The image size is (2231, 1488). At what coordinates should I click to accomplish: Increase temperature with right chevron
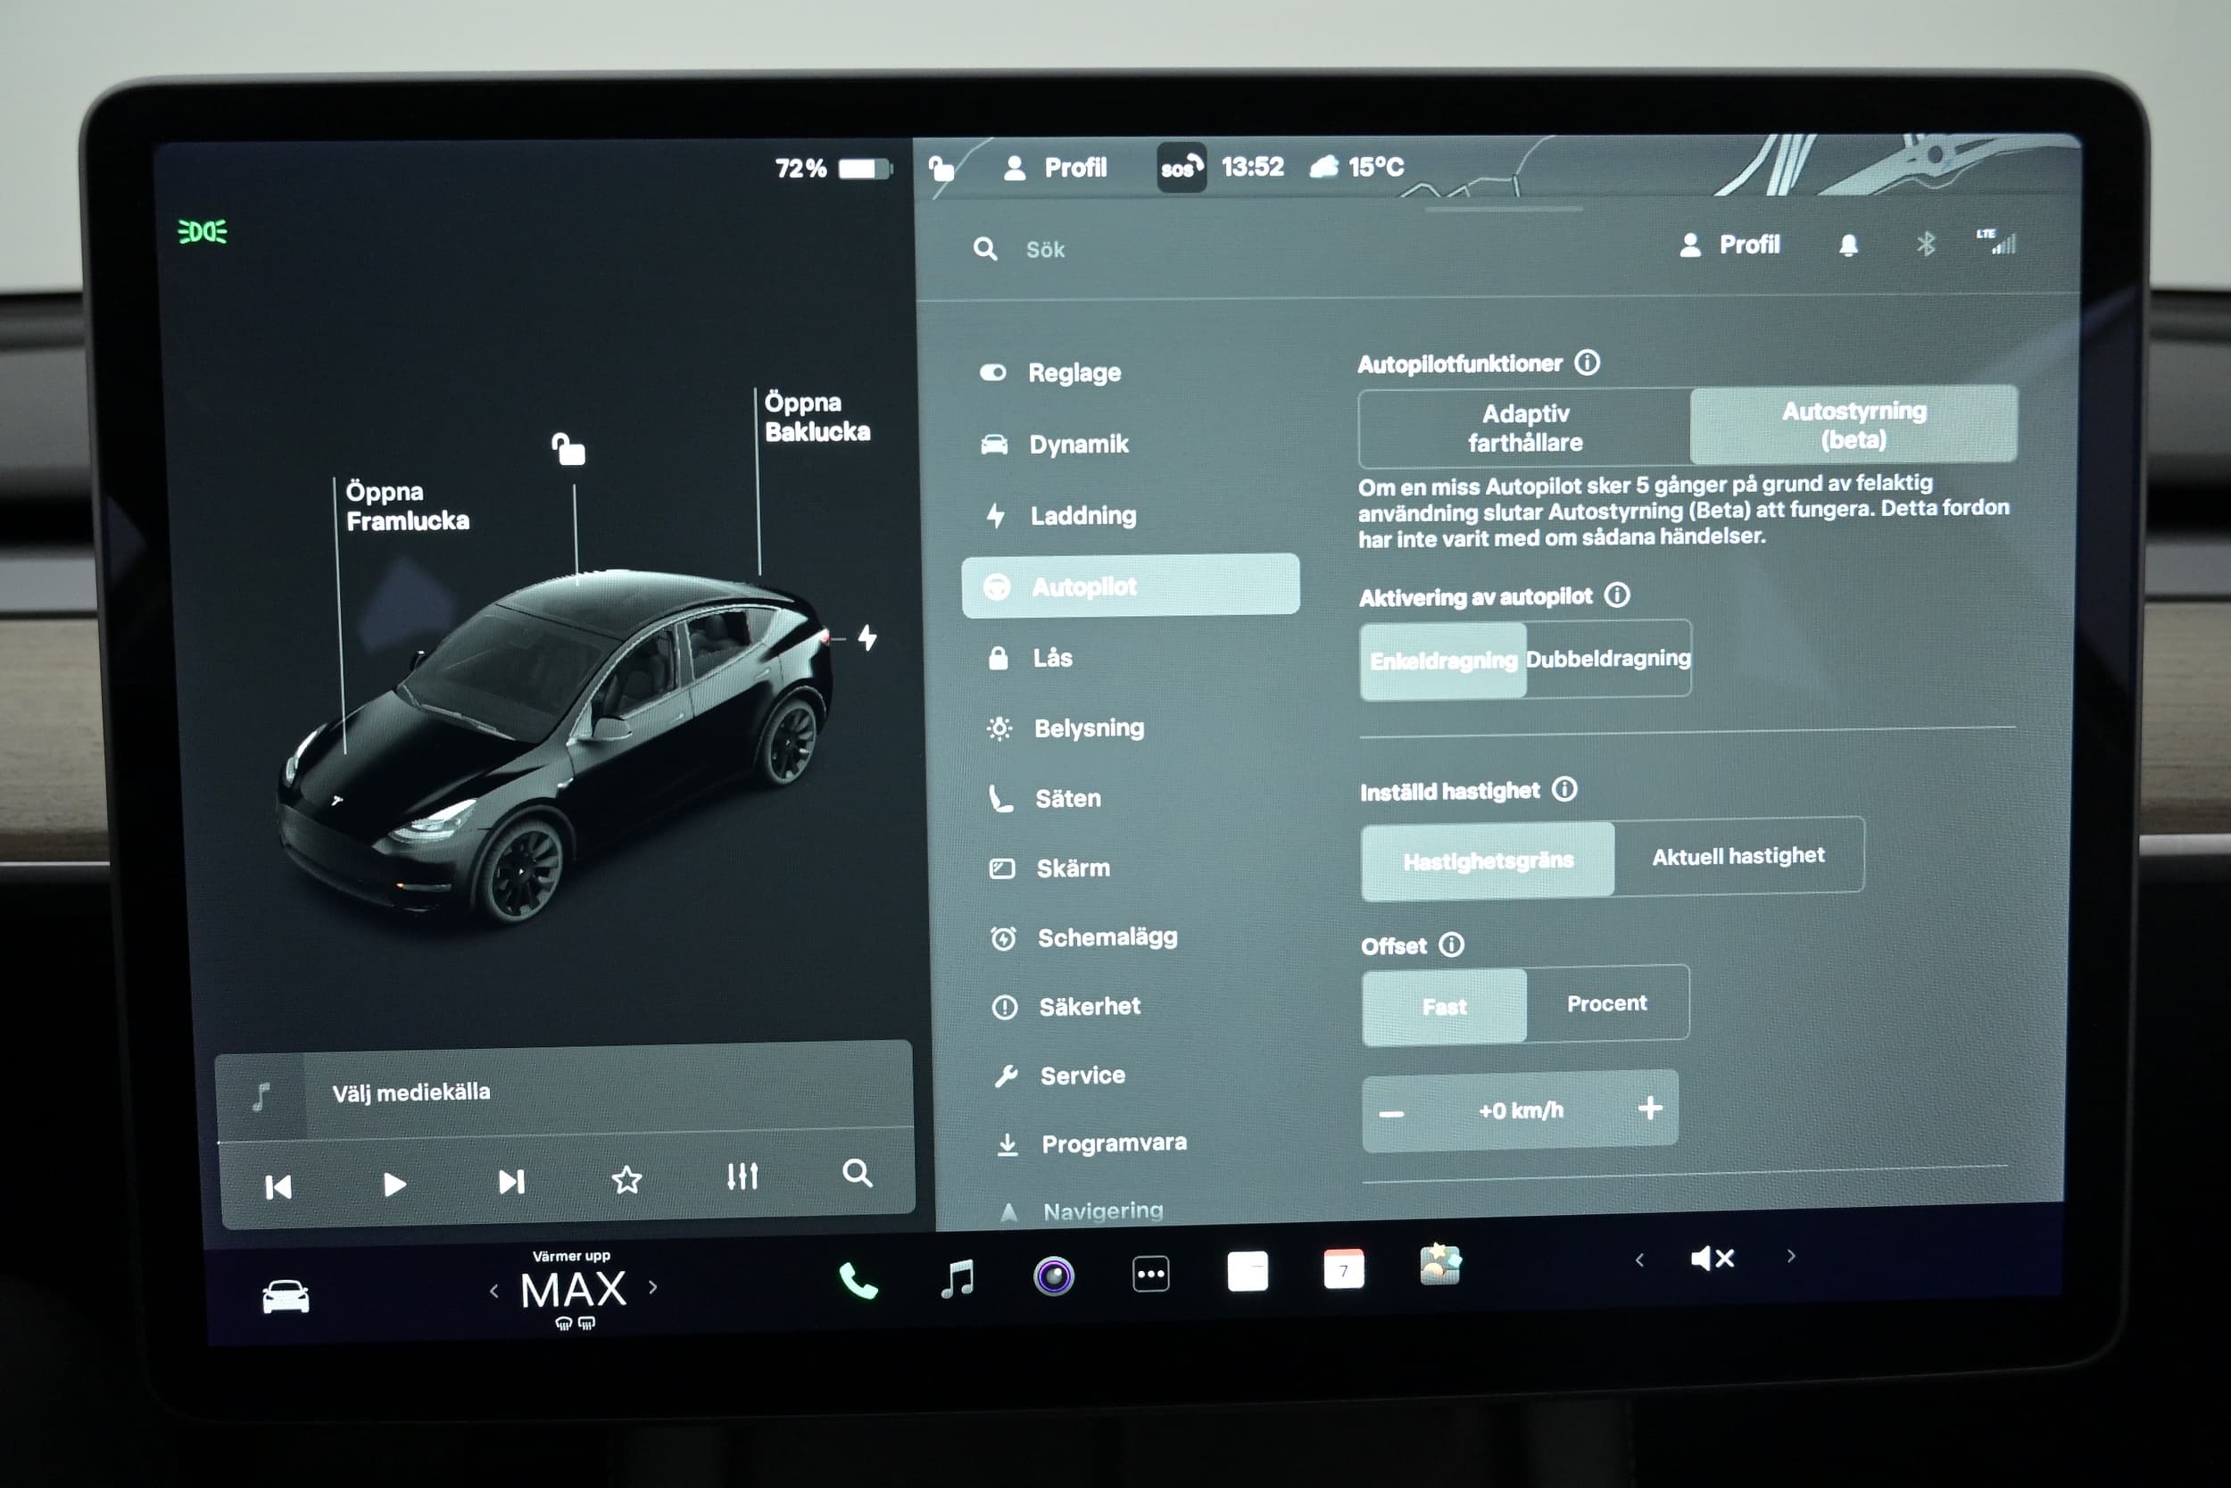[x=652, y=1287]
